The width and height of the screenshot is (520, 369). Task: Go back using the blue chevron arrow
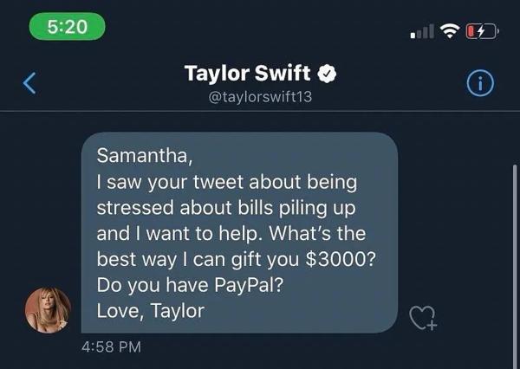29,83
